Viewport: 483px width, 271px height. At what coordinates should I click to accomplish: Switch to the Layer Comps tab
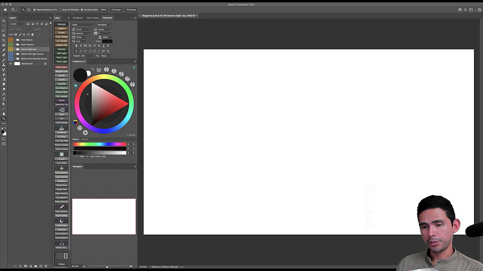[93, 18]
